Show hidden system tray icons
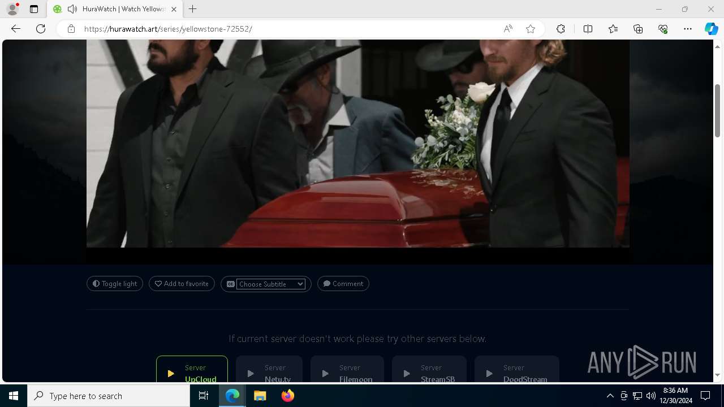724x407 pixels. [610, 396]
